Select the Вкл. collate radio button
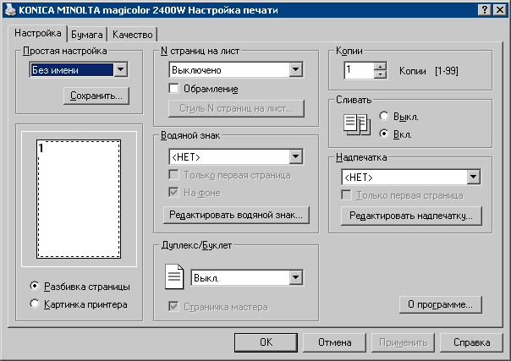Viewport: 511px width, 361px height. [x=384, y=134]
